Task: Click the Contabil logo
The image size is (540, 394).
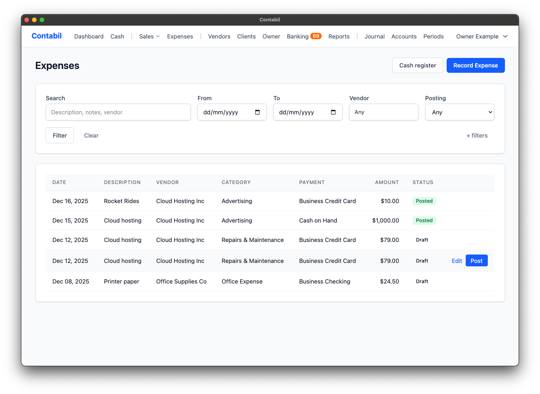Action: tap(46, 36)
